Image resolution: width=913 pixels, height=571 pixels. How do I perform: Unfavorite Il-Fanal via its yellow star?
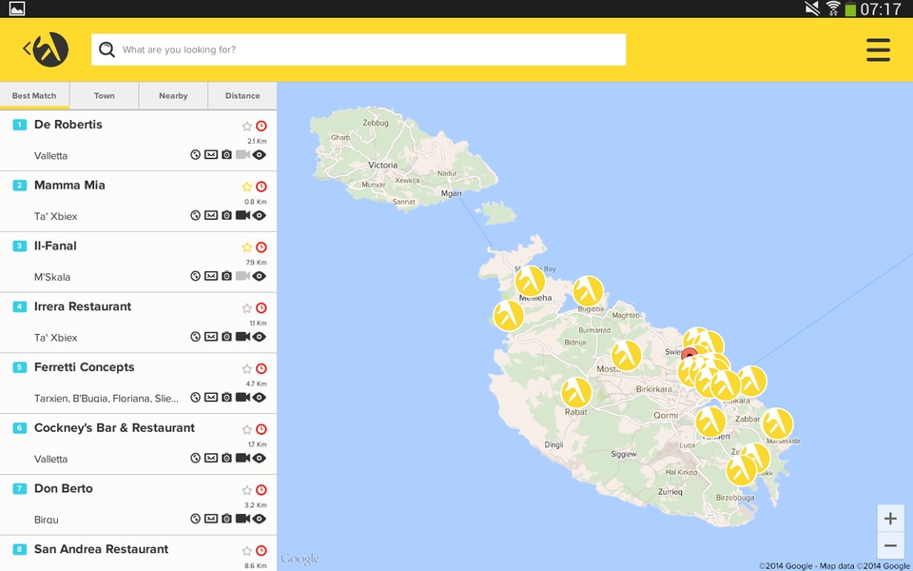247,247
